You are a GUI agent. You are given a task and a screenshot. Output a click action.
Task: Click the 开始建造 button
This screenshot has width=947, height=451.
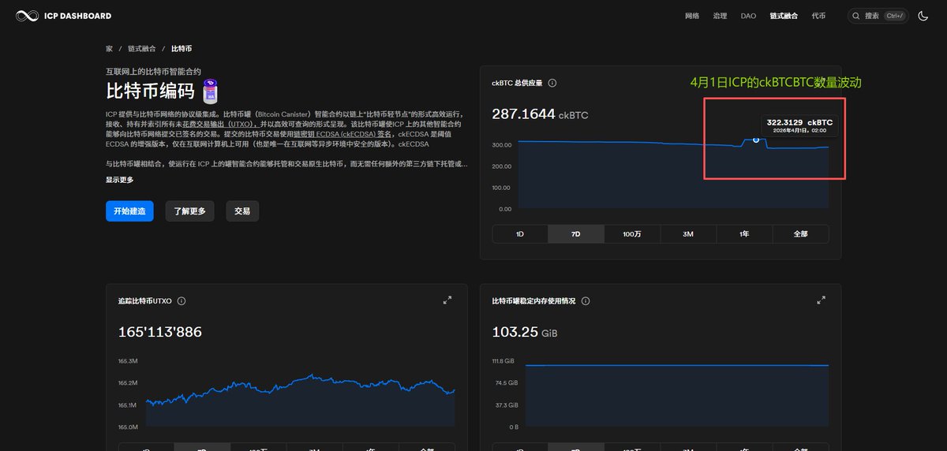coord(129,211)
